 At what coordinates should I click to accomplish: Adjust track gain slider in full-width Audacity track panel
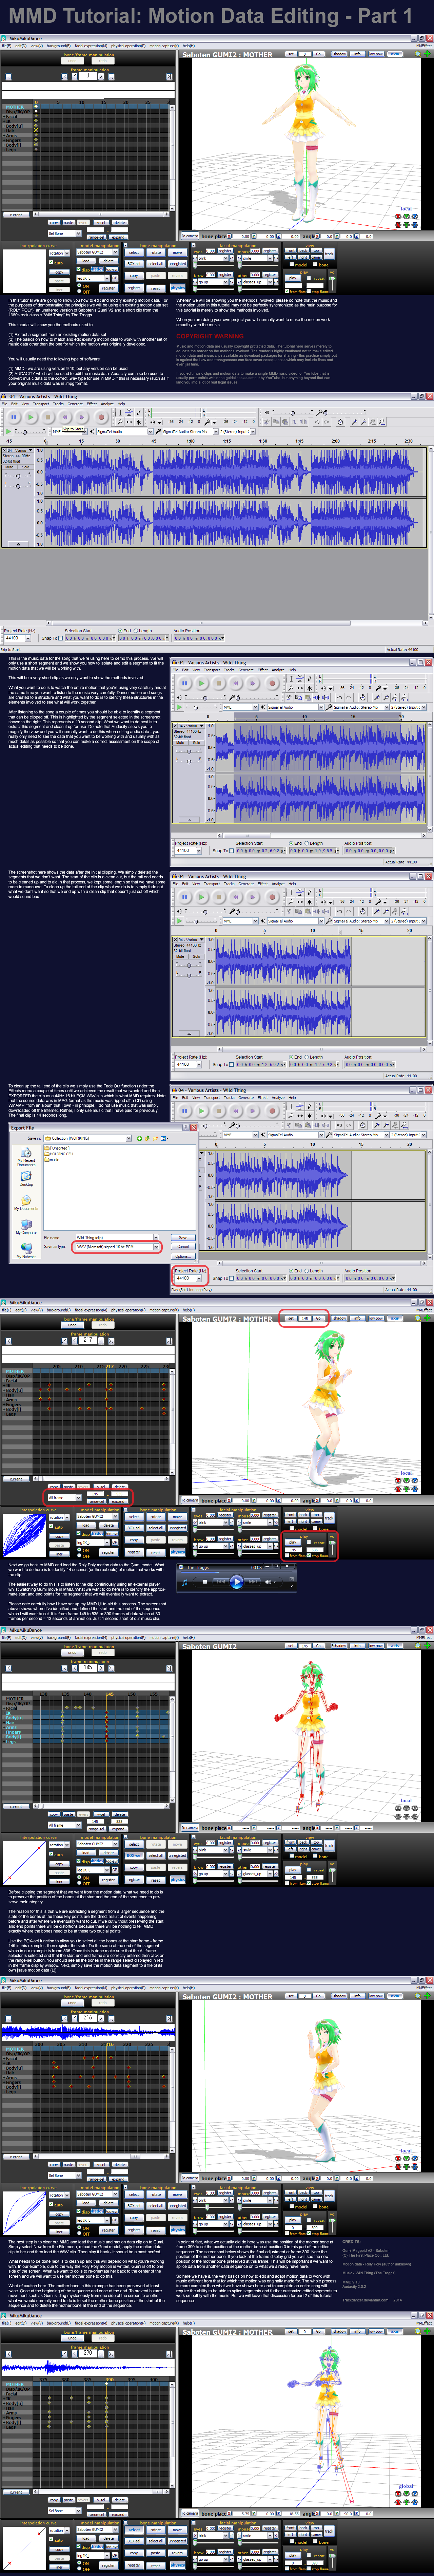coord(18,476)
